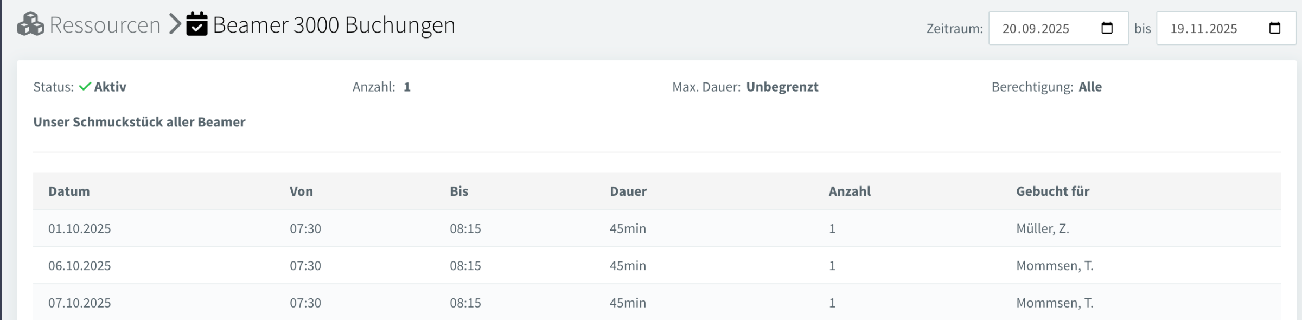1302x320 pixels.
Task: Select the booking dated 07.10.2025
Action: 80,303
